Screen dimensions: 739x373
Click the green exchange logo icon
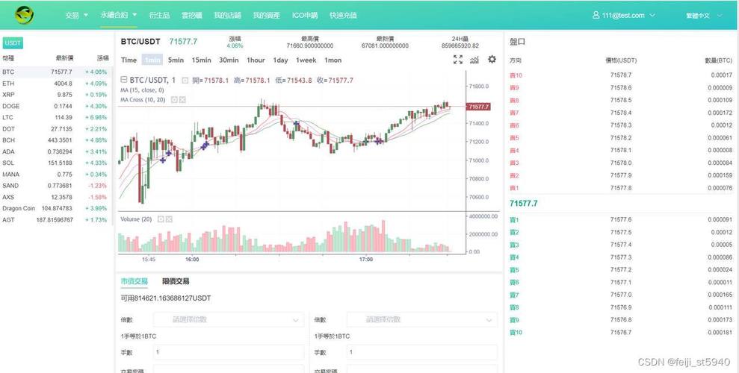pyautogui.click(x=24, y=15)
